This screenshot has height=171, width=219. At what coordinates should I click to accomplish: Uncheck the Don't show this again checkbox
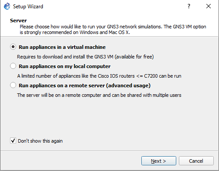coord(13,141)
